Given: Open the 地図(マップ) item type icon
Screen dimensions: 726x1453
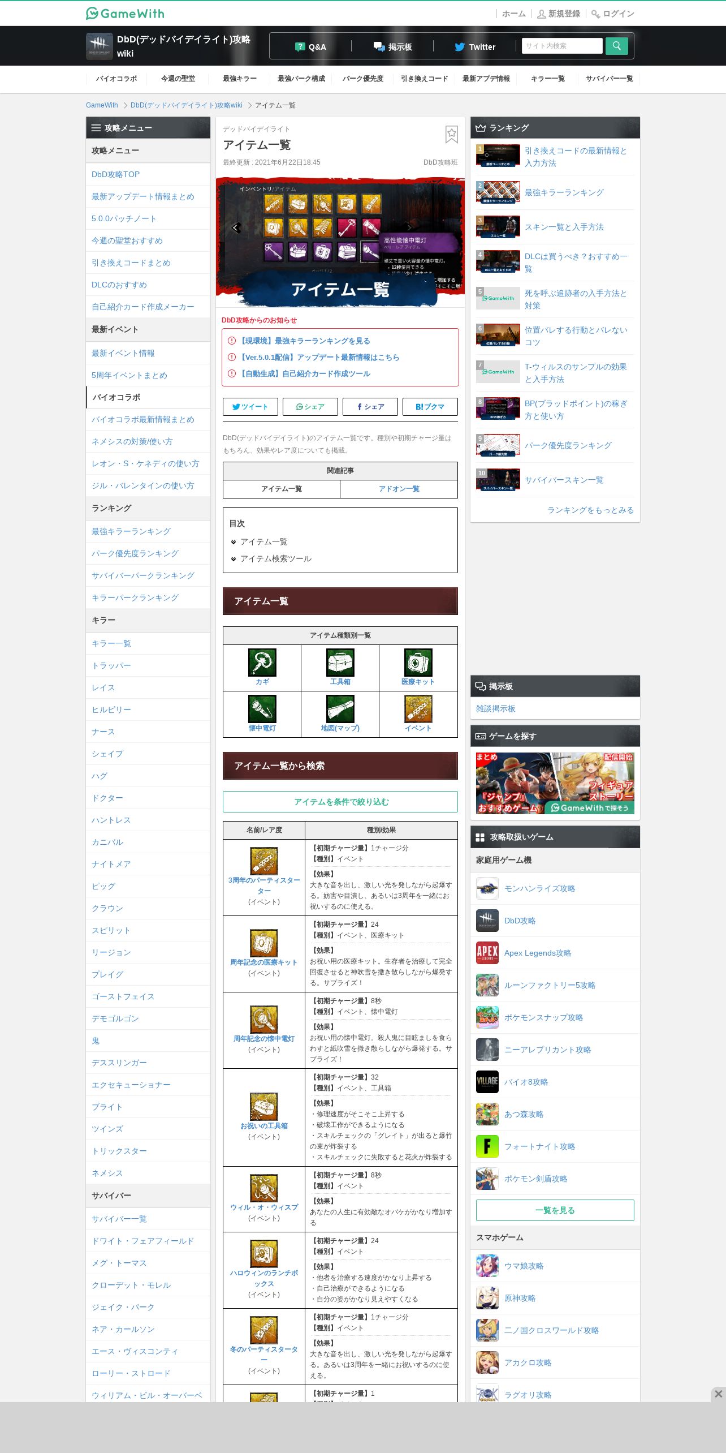Looking at the screenshot, I should click(340, 709).
